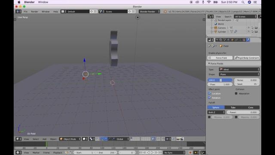
Task: Open the File menu
Action: 26,12
